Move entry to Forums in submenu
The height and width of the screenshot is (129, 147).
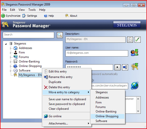[x=108, y=107]
